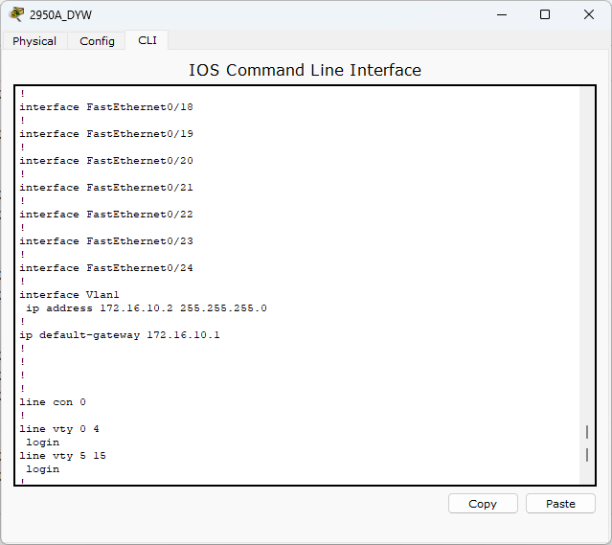The width and height of the screenshot is (612, 545).
Task: Switch to the Physical tab
Action: pyautogui.click(x=34, y=41)
